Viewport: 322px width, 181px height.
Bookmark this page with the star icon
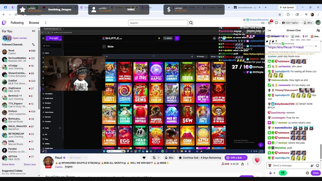click(x=280, y=15)
